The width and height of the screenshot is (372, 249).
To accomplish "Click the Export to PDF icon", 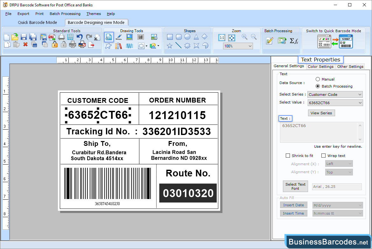I will click(x=52, y=37).
